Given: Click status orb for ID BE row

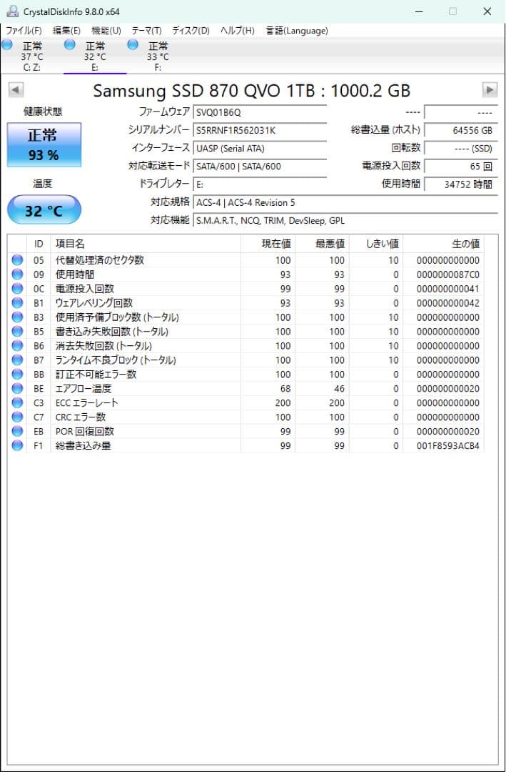Looking at the screenshot, I should [18, 388].
